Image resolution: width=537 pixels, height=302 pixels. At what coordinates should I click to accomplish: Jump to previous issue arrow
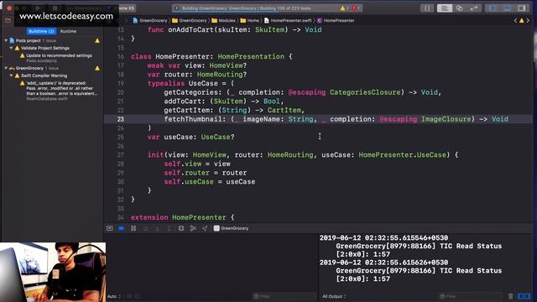(x=515, y=20)
